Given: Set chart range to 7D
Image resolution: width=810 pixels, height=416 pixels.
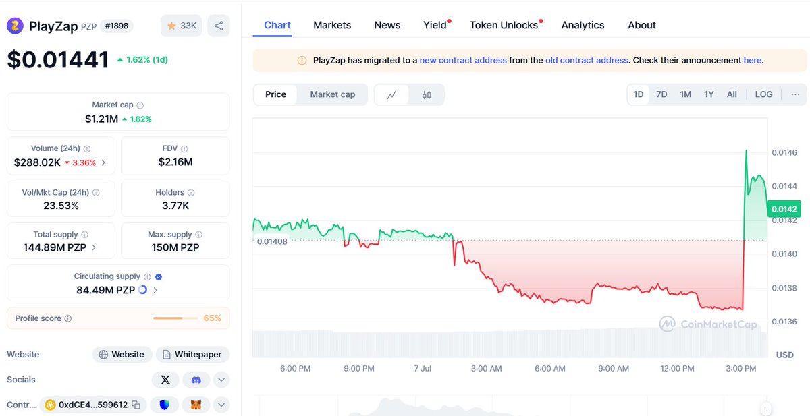Looking at the screenshot, I should coord(661,94).
